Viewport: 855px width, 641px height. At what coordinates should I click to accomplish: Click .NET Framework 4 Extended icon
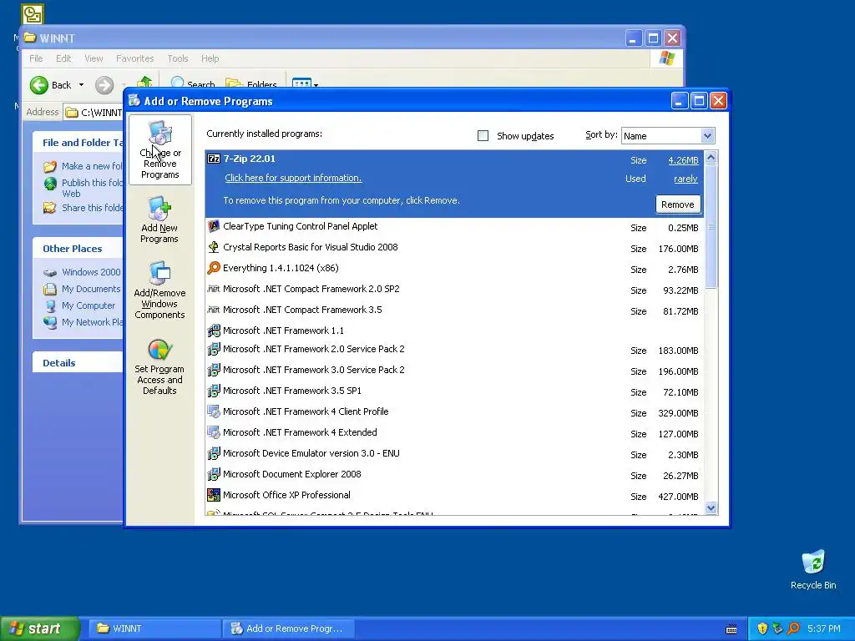point(214,433)
